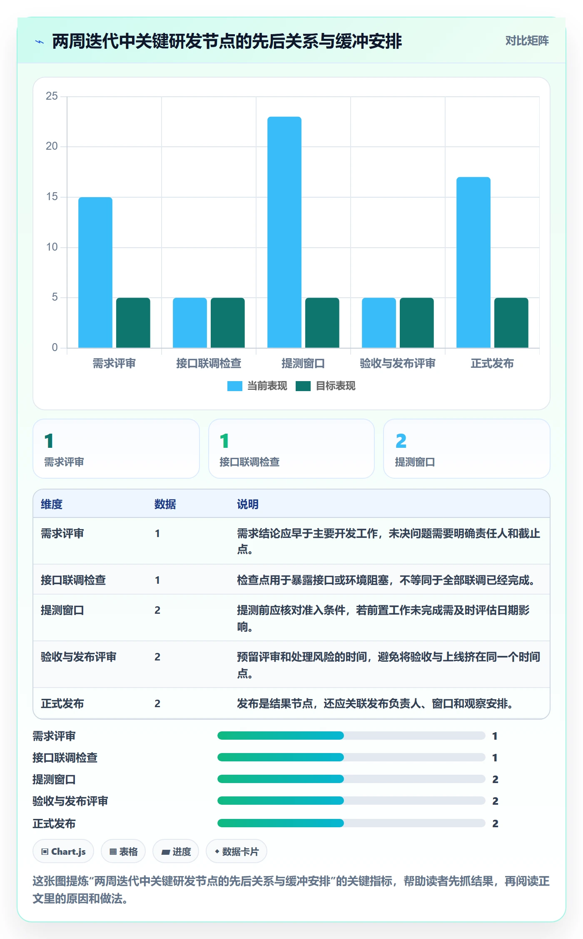Viewport: 583px width, 939px height.
Task: Open the 接口联调检查 data card
Action: (291, 449)
